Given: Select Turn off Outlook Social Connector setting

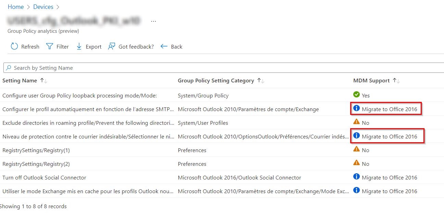Looking at the screenshot, I should pyautogui.click(x=44, y=177).
